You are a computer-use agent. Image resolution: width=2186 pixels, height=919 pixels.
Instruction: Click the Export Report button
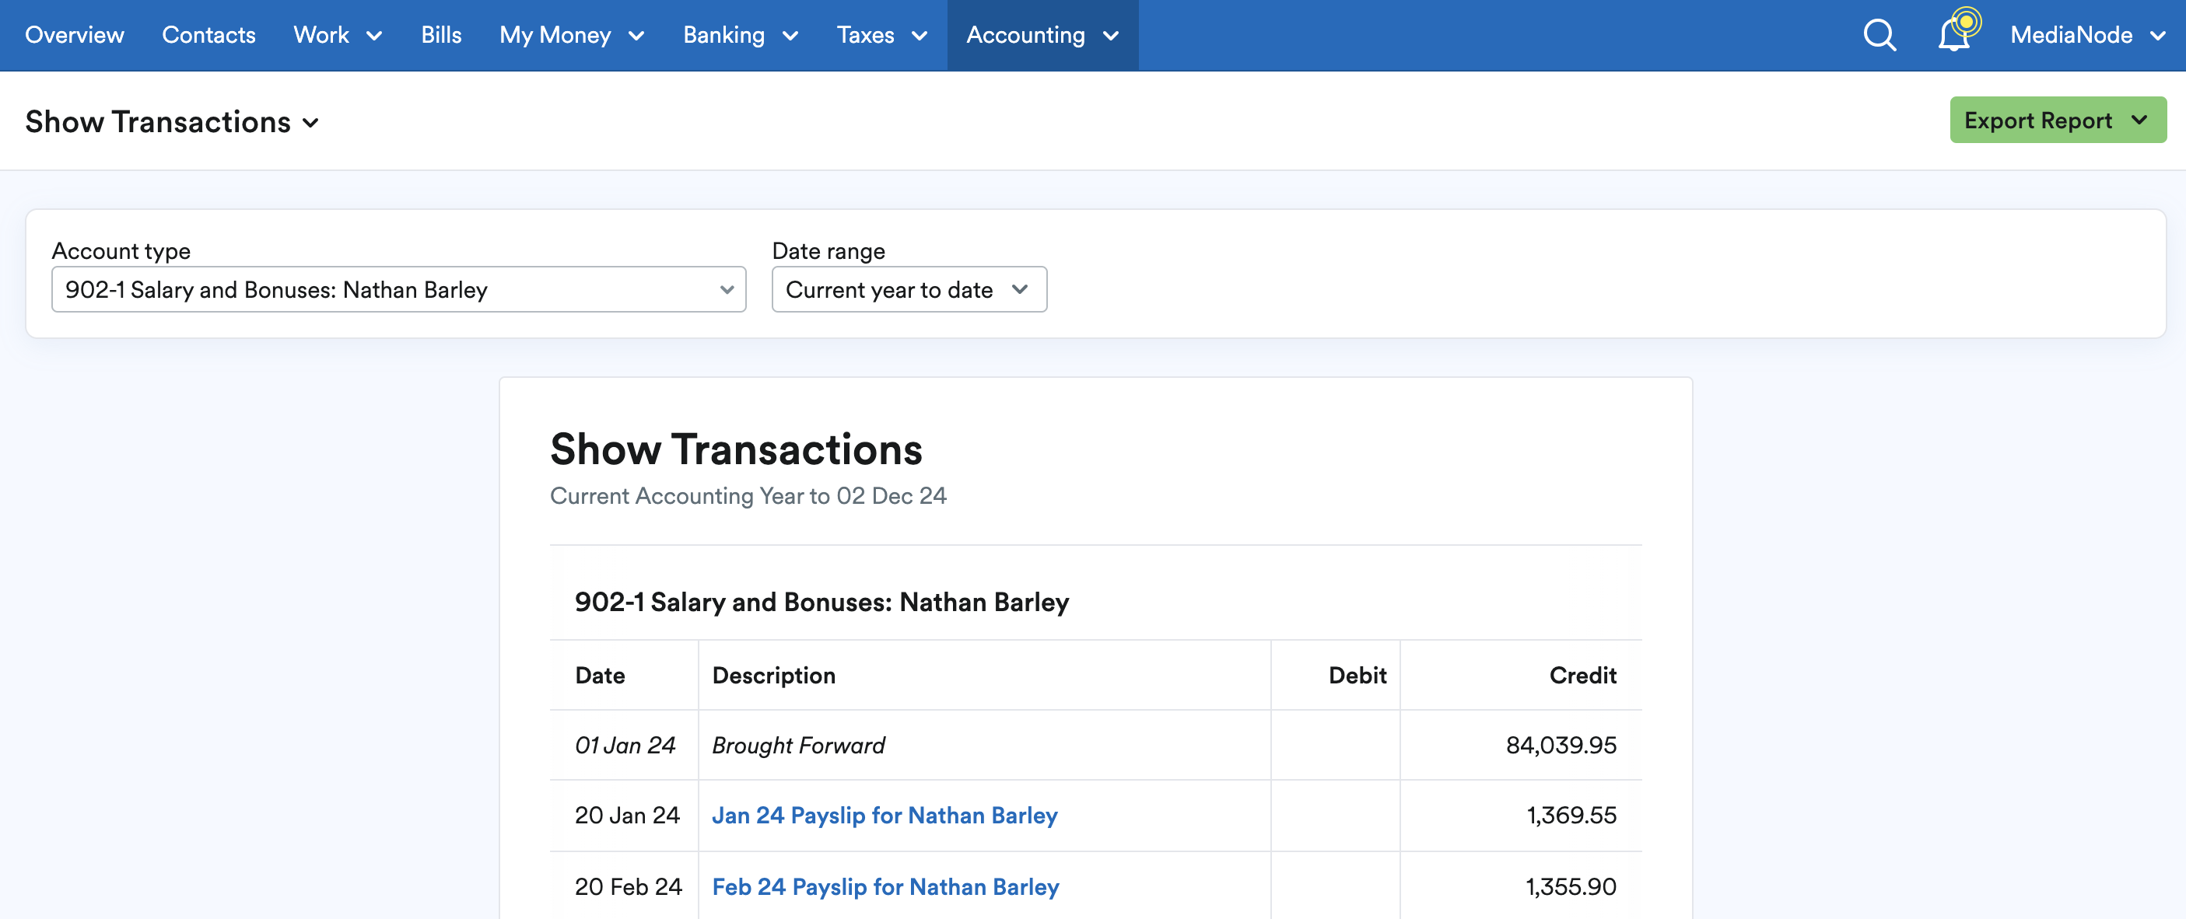click(2057, 120)
